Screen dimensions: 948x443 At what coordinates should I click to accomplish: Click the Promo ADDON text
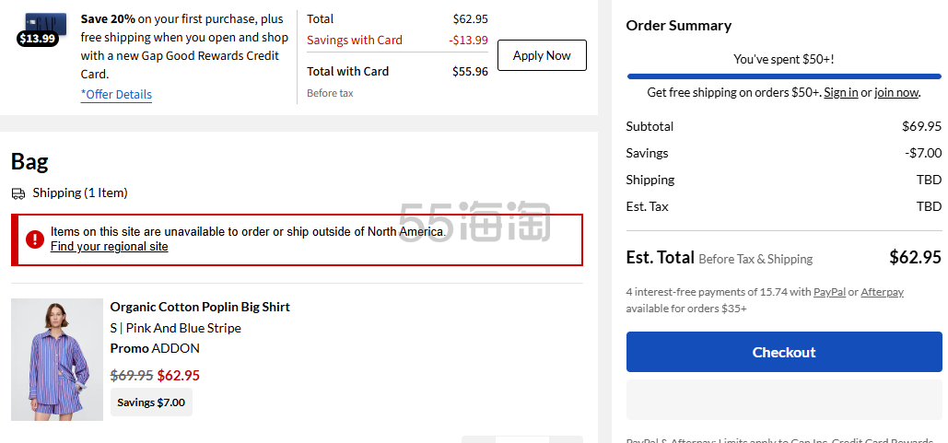pos(155,348)
